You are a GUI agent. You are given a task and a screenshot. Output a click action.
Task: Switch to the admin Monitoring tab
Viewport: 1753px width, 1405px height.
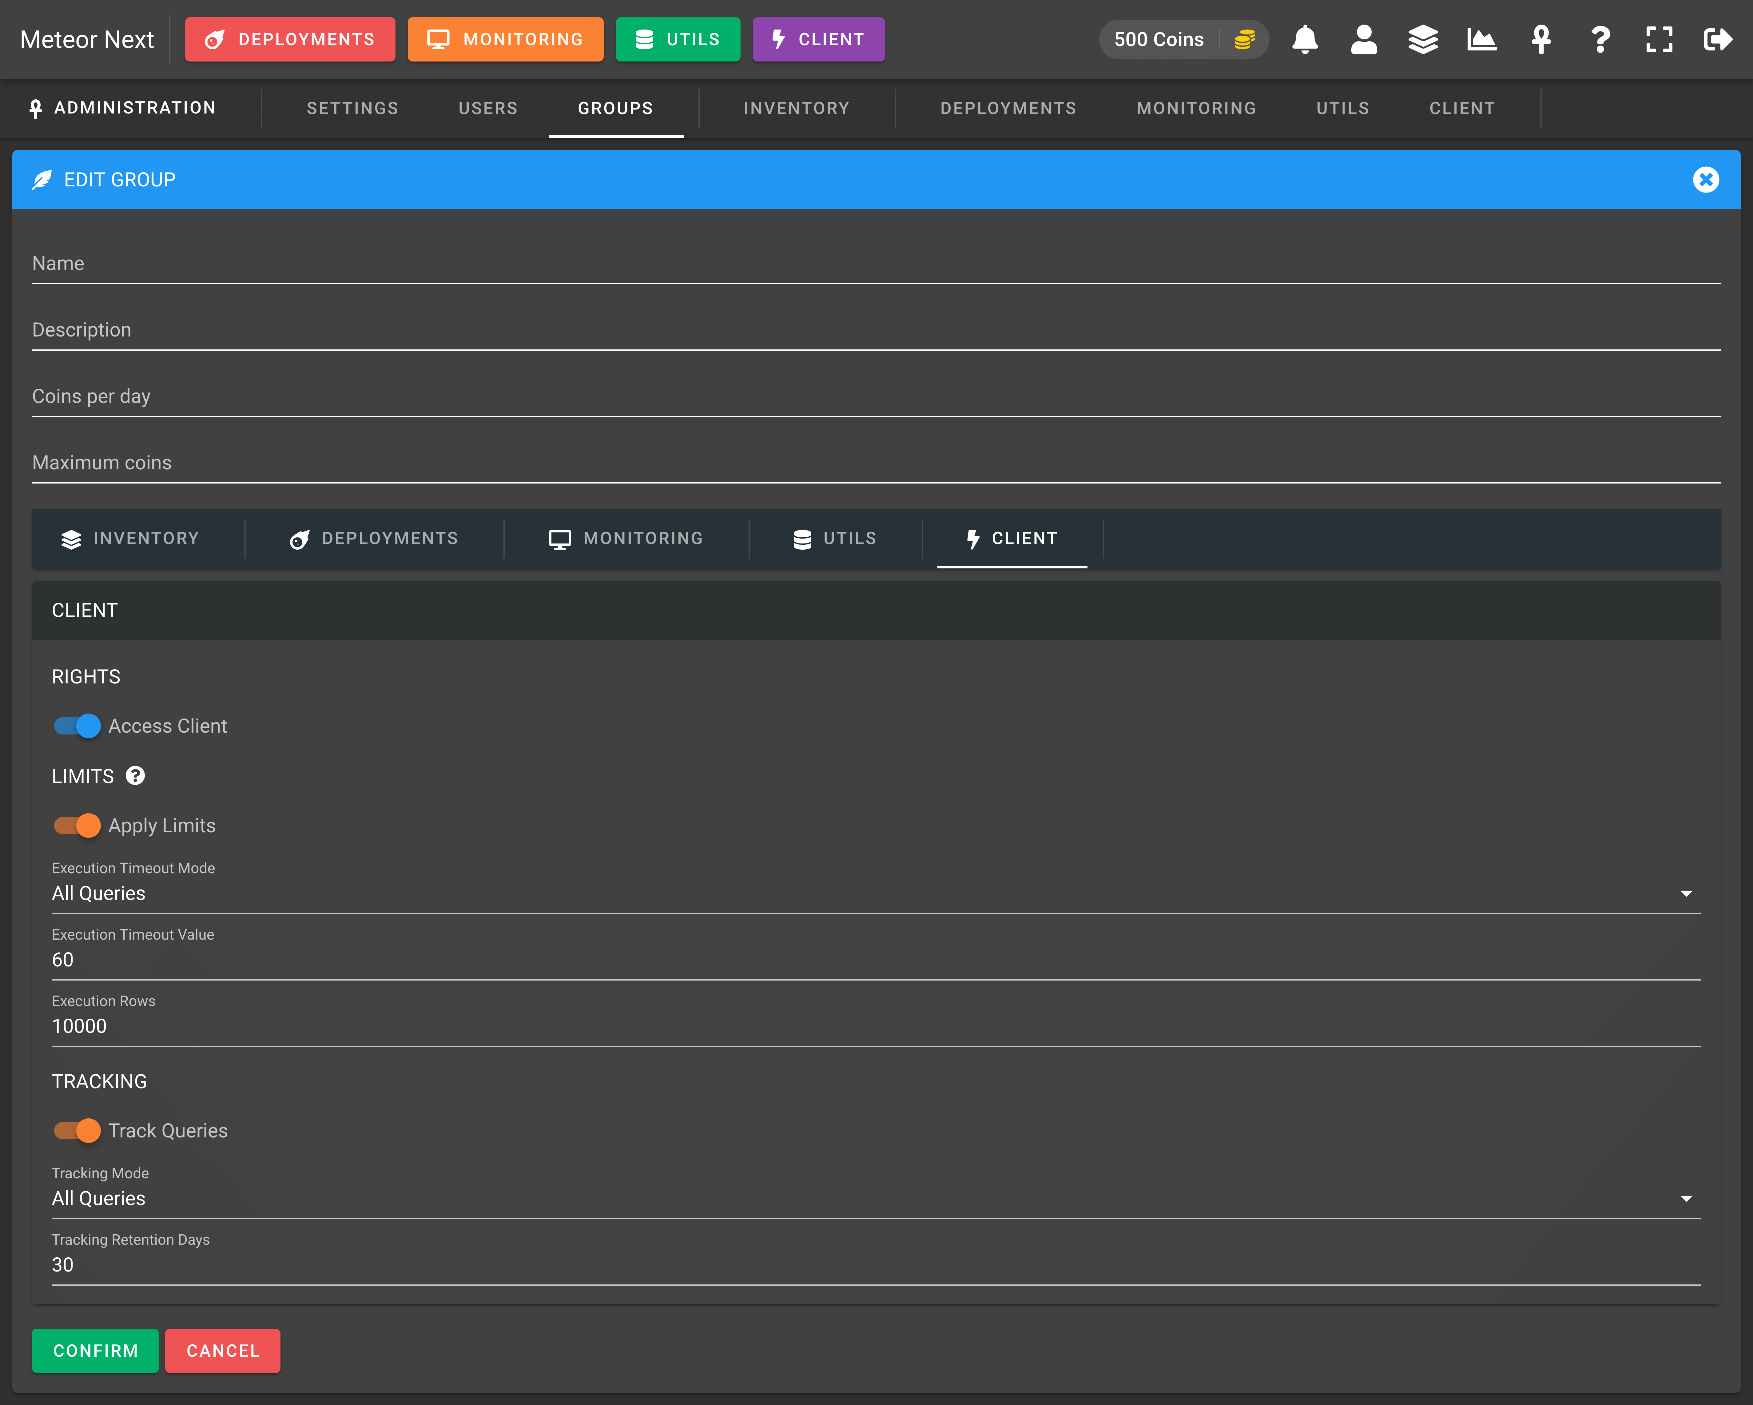1196,108
